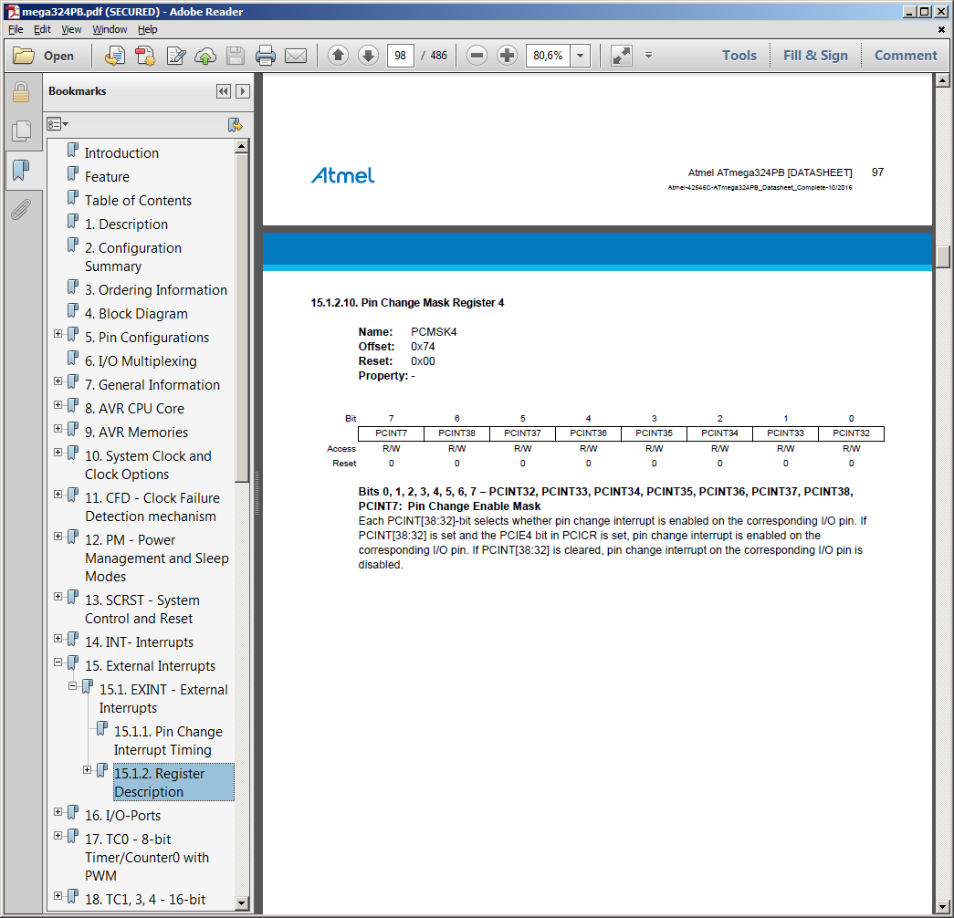Click bookmarks scrollbar down arrow
954x918 pixels.
coord(242,902)
